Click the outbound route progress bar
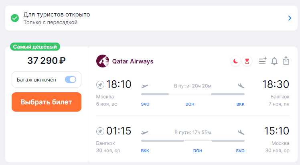 click(193, 94)
